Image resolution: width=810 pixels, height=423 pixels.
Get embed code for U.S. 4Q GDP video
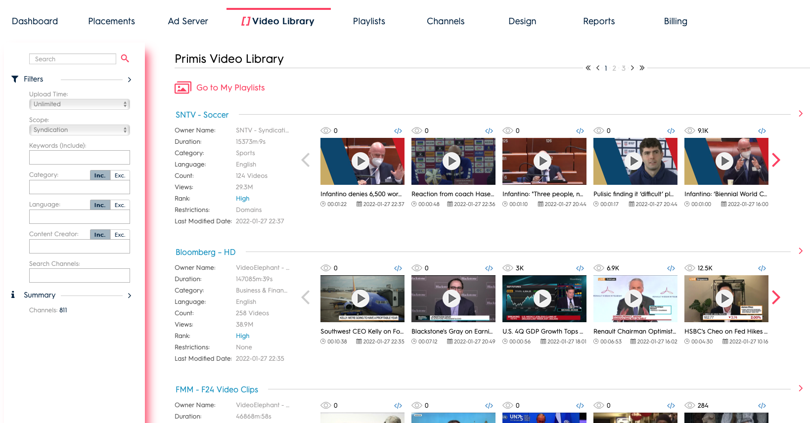pos(580,268)
